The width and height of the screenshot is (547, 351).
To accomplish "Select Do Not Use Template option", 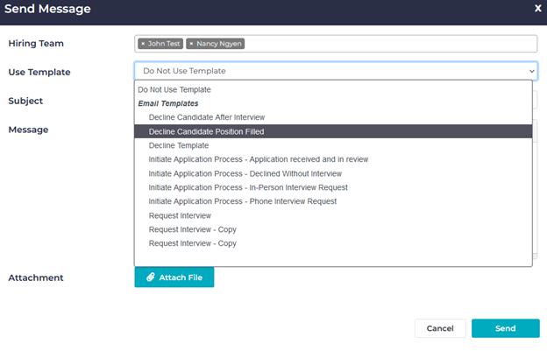I will click(174, 89).
